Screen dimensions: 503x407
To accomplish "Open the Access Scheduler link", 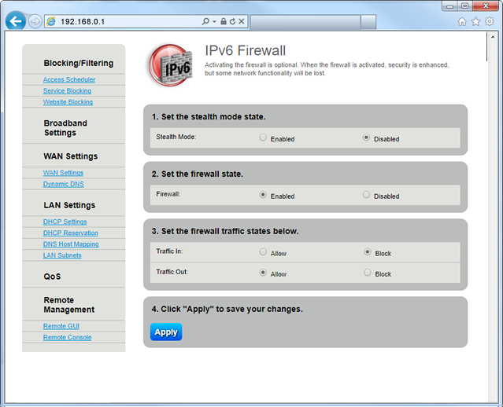I will [69, 79].
